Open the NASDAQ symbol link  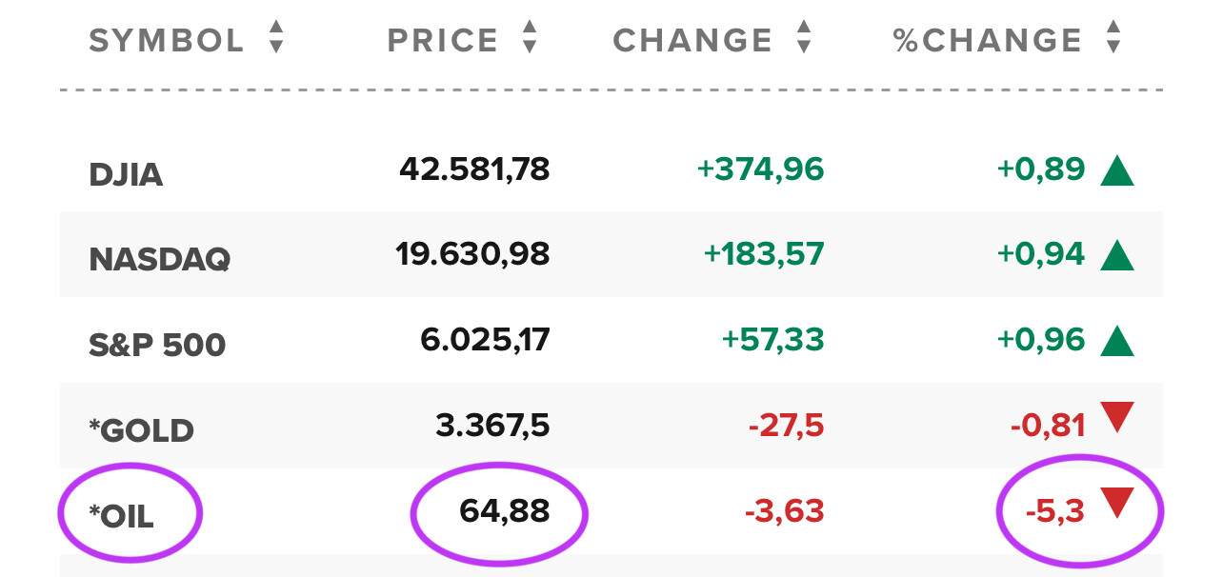point(159,260)
